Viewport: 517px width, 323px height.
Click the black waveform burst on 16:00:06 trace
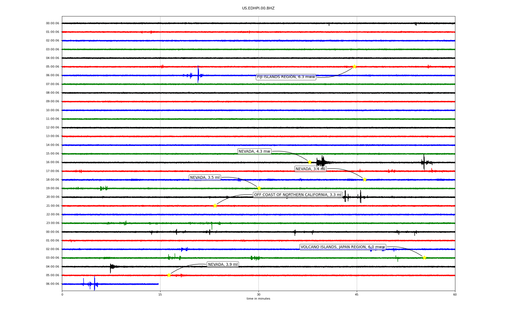click(x=322, y=162)
